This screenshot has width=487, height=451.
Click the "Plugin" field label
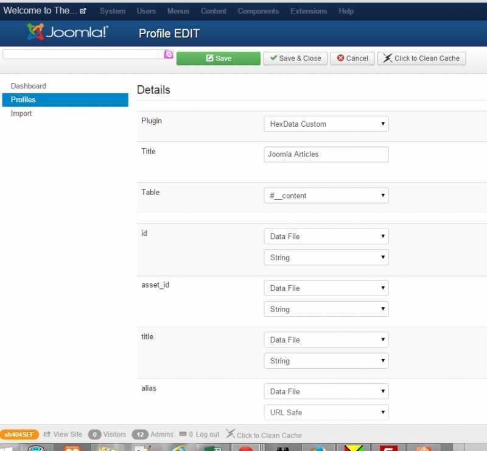pyautogui.click(x=152, y=121)
